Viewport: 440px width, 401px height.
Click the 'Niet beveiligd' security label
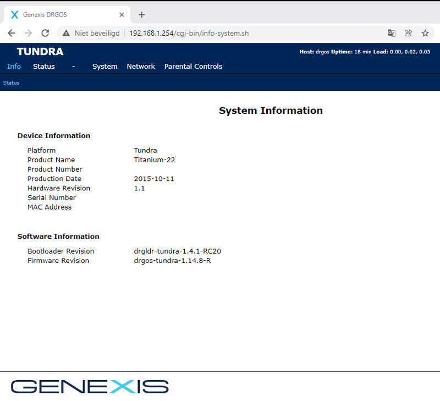click(x=97, y=33)
